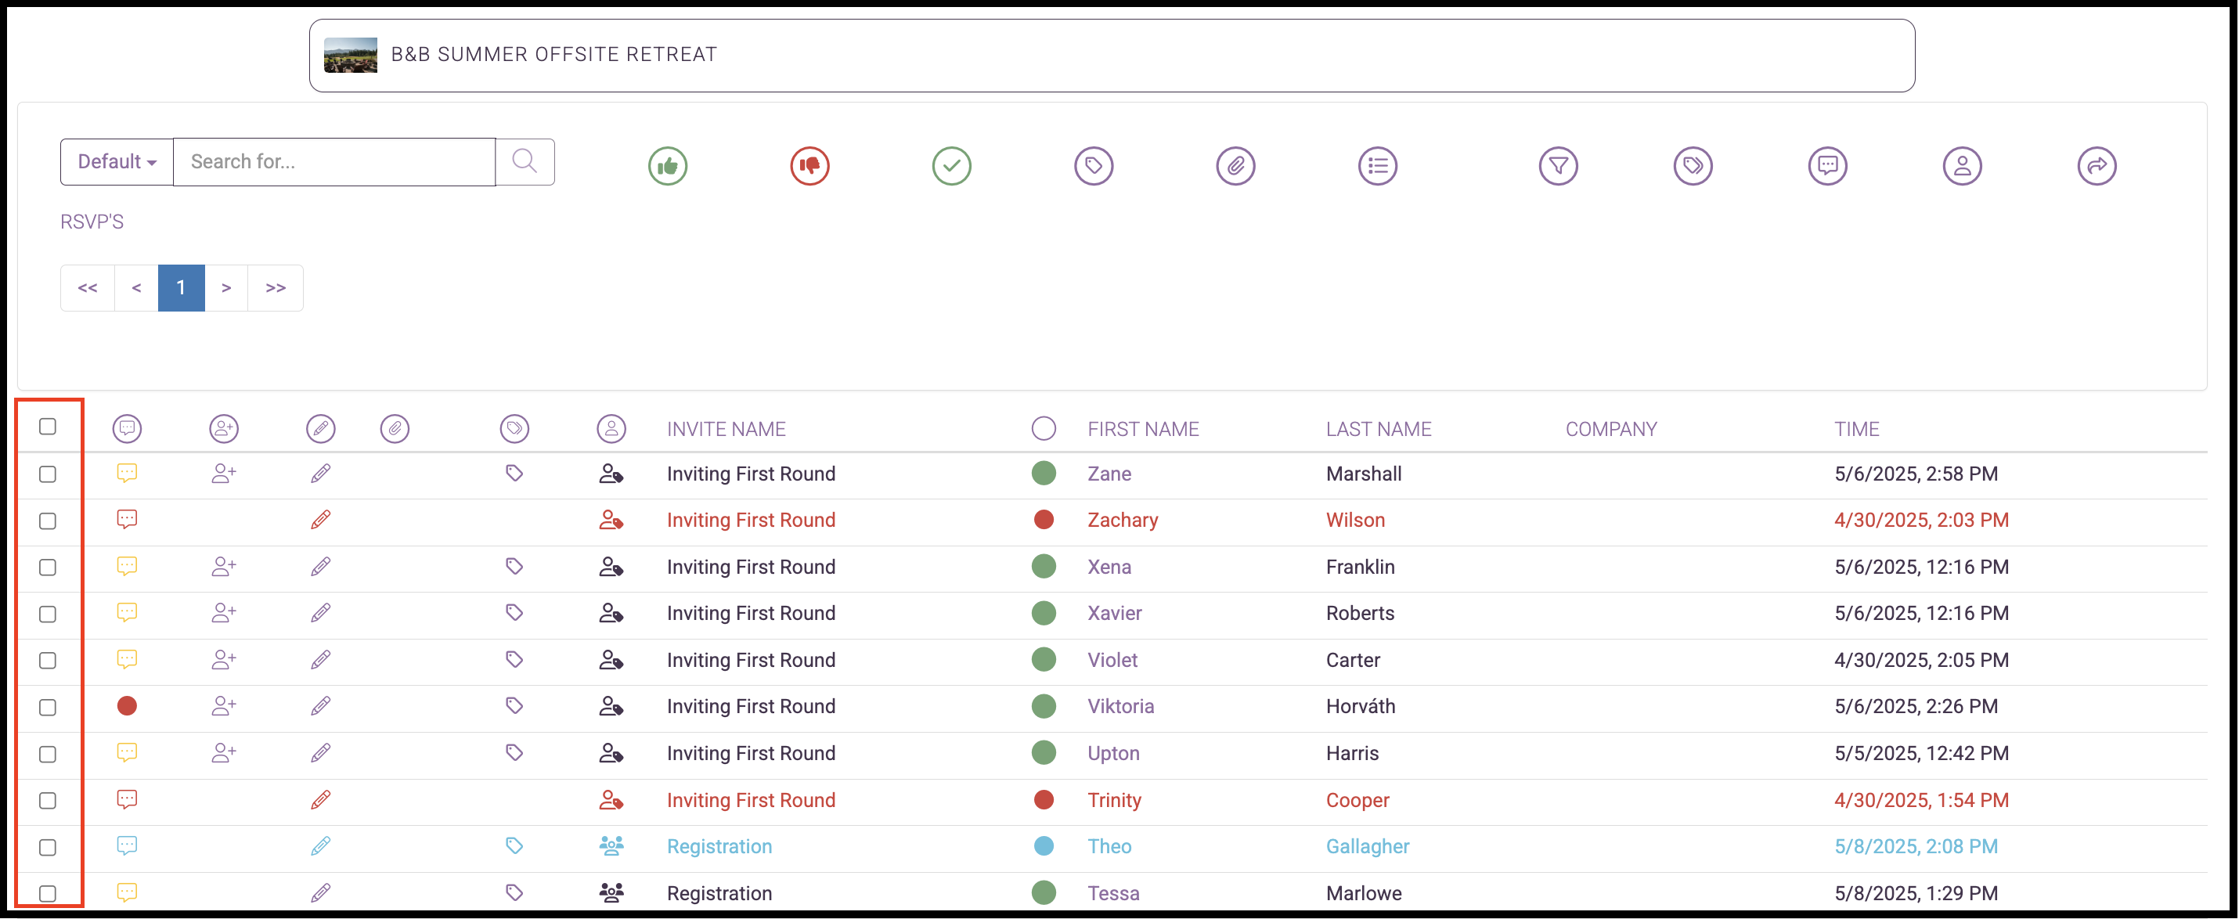Toggle the select-all checkbox in header
The height and width of the screenshot is (919, 2239).
coord(48,426)
